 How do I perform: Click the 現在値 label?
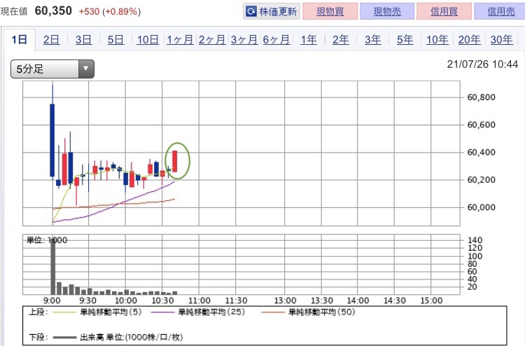[x=14, y=12]
